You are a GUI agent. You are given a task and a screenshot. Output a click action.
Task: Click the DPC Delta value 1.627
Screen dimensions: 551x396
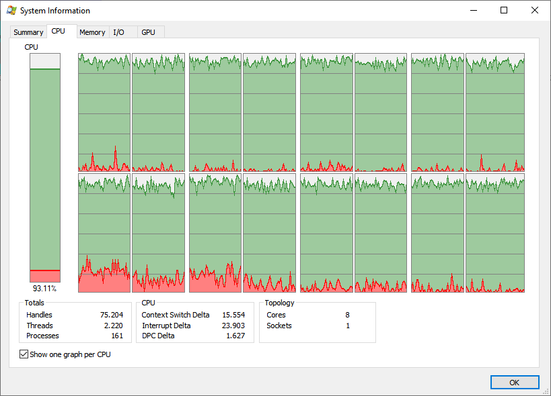[x=235, y=336]
